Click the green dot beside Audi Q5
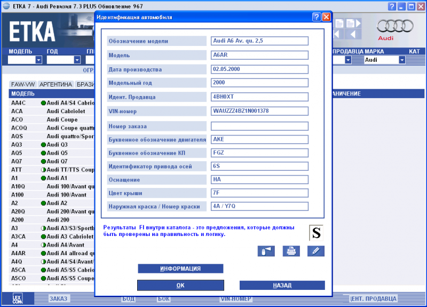 (43, 153)
